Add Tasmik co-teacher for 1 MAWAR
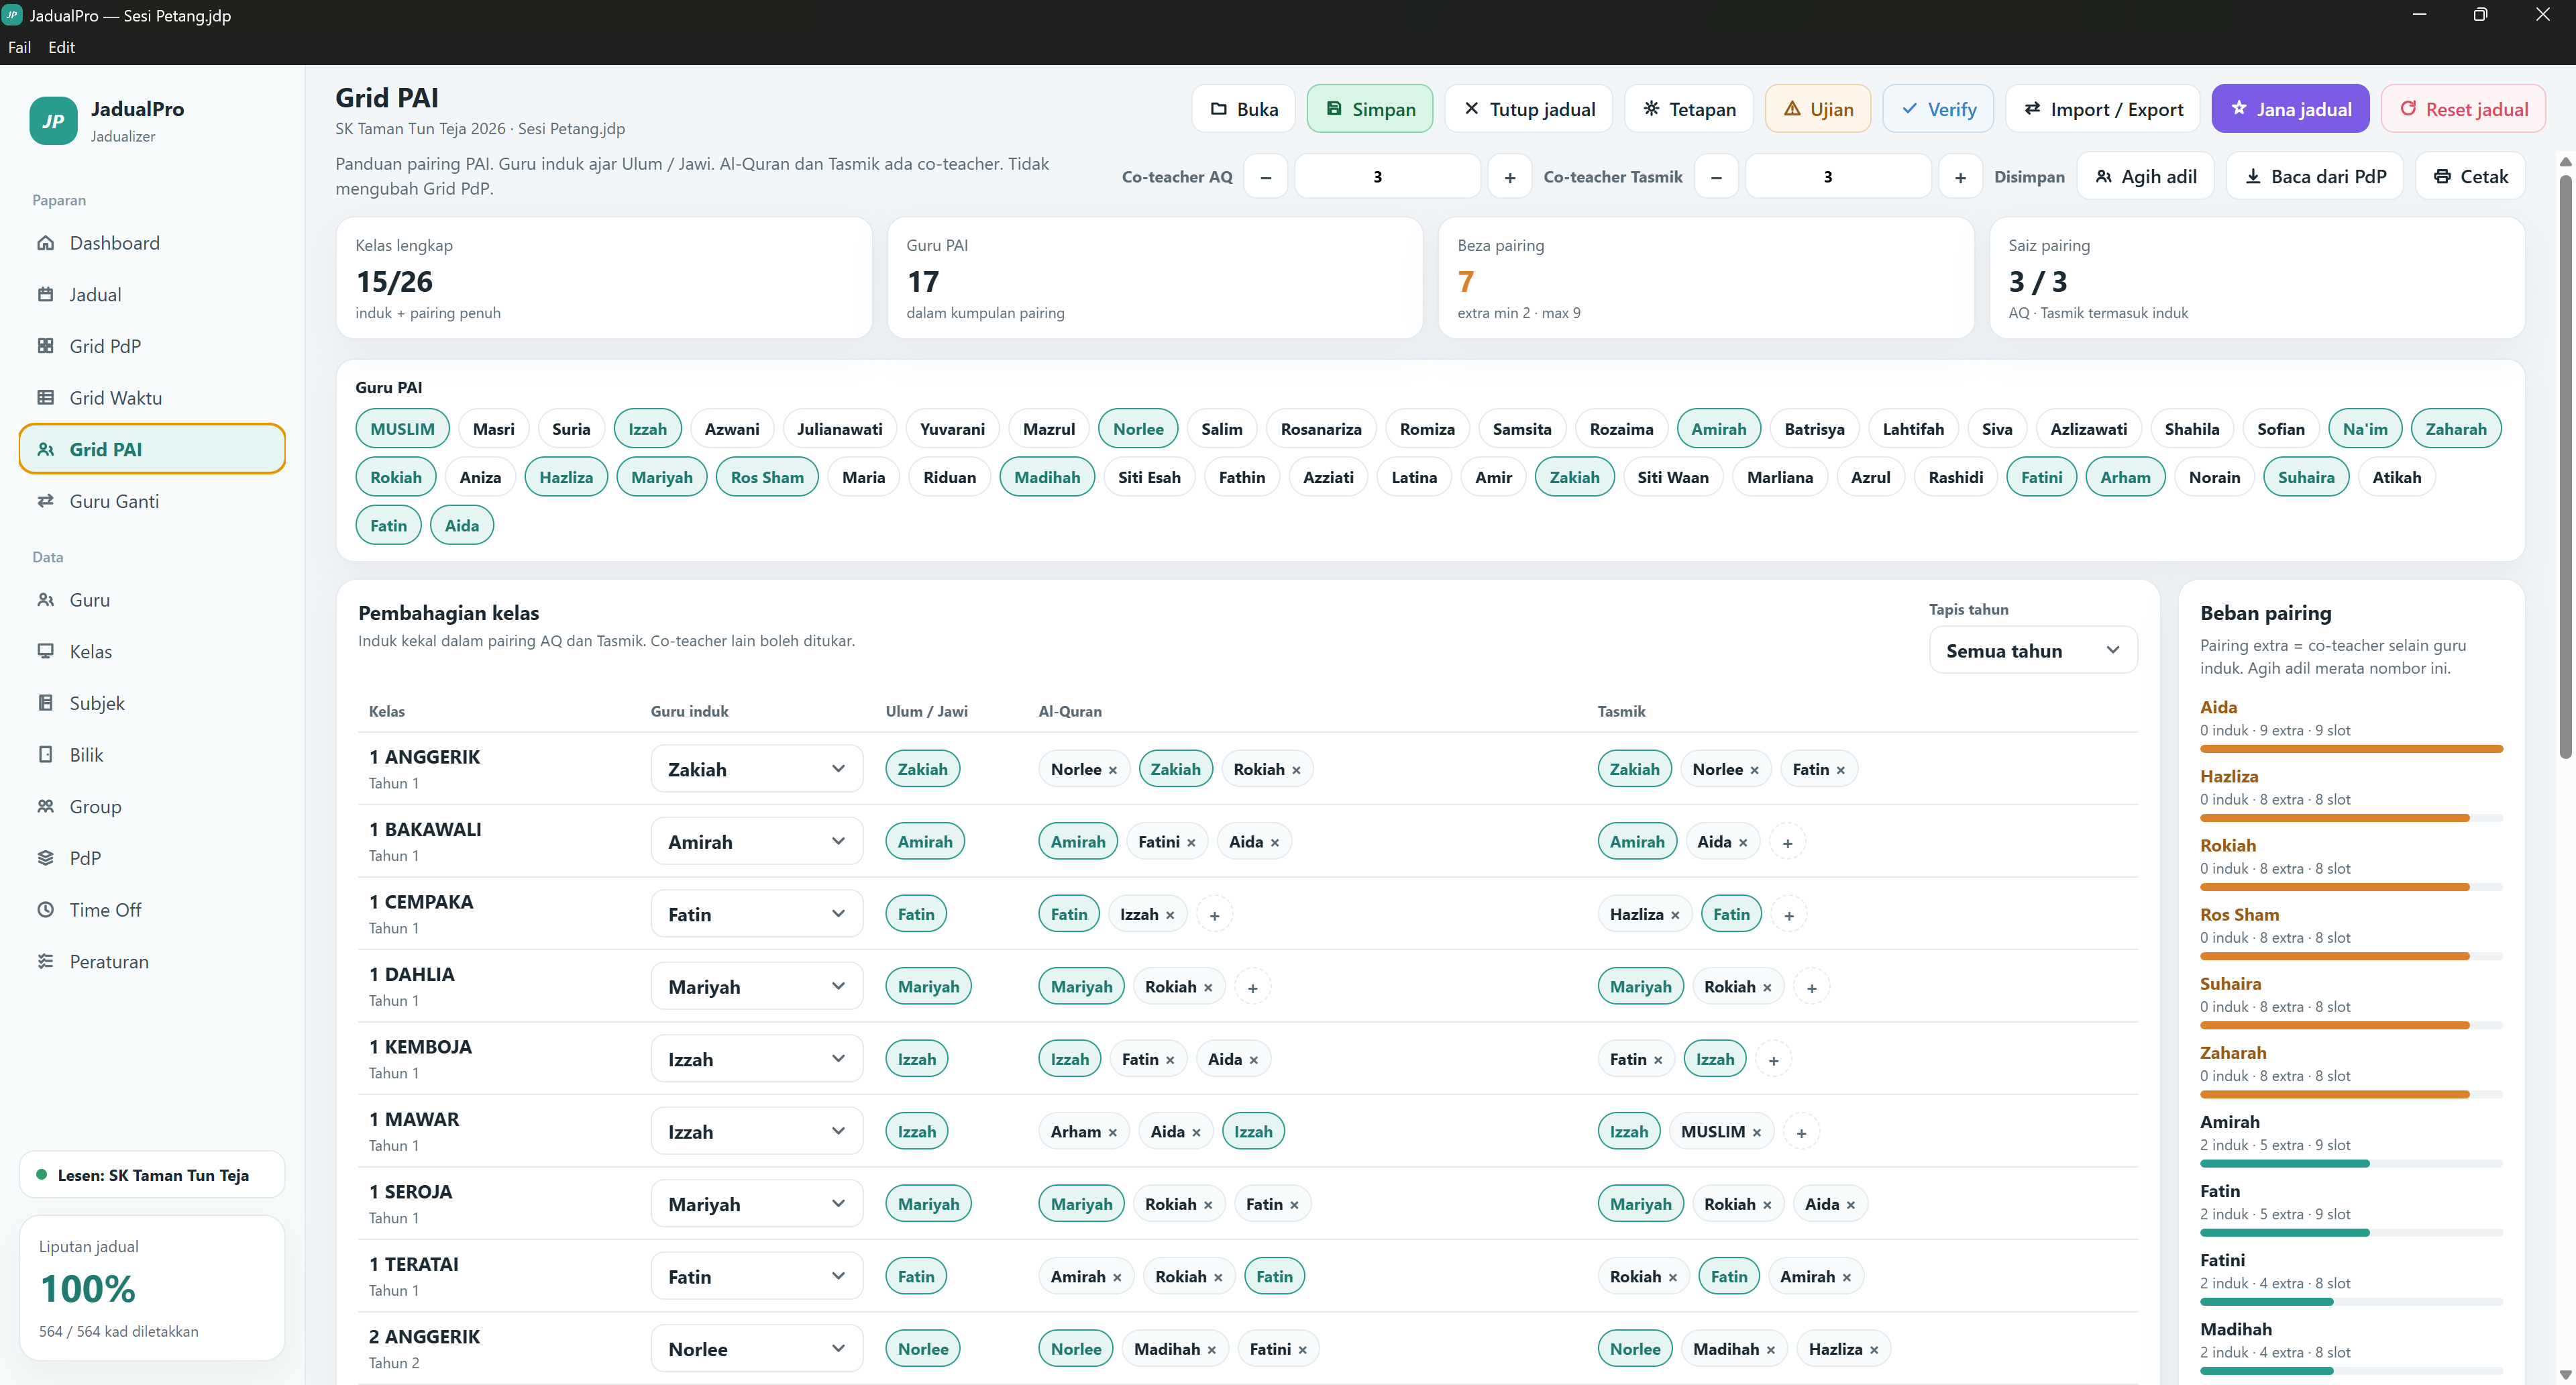 click(x=1801, y=1133)
